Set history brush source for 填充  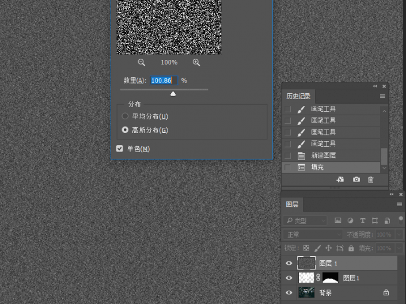point(288,168)
